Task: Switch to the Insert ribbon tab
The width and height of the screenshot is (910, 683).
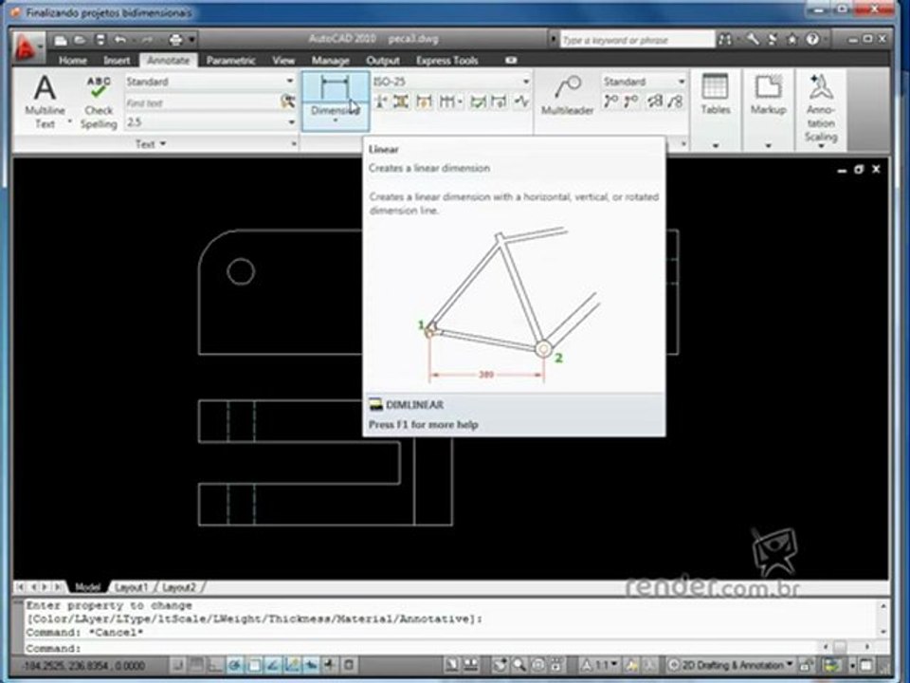Action: pos(117,60)
